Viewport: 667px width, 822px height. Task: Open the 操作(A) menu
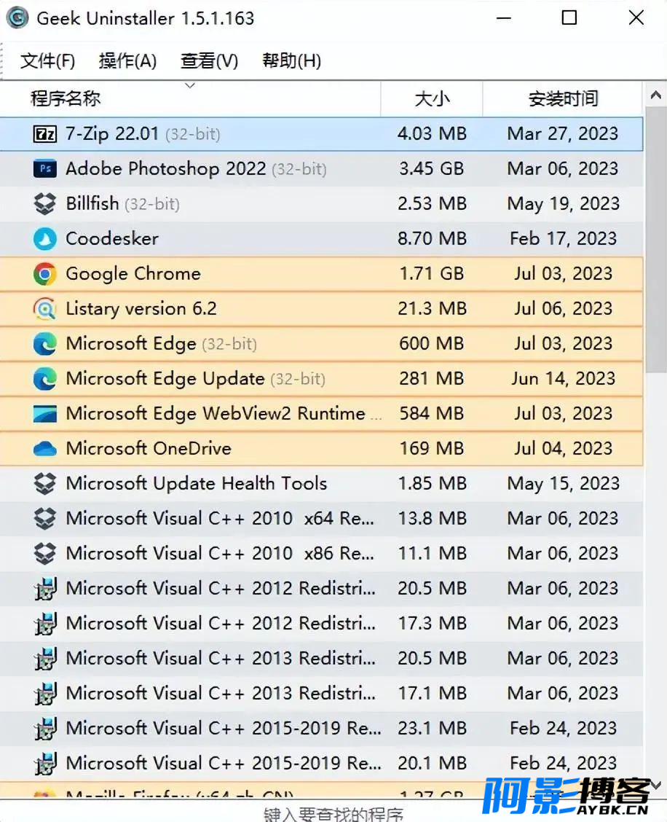click(127, 60)
